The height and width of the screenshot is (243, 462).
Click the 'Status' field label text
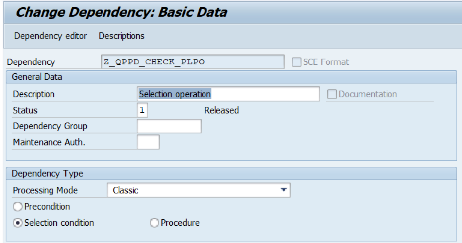click(x=25, y=110)
